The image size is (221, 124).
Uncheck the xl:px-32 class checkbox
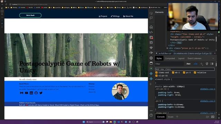[x=156, y=76]
